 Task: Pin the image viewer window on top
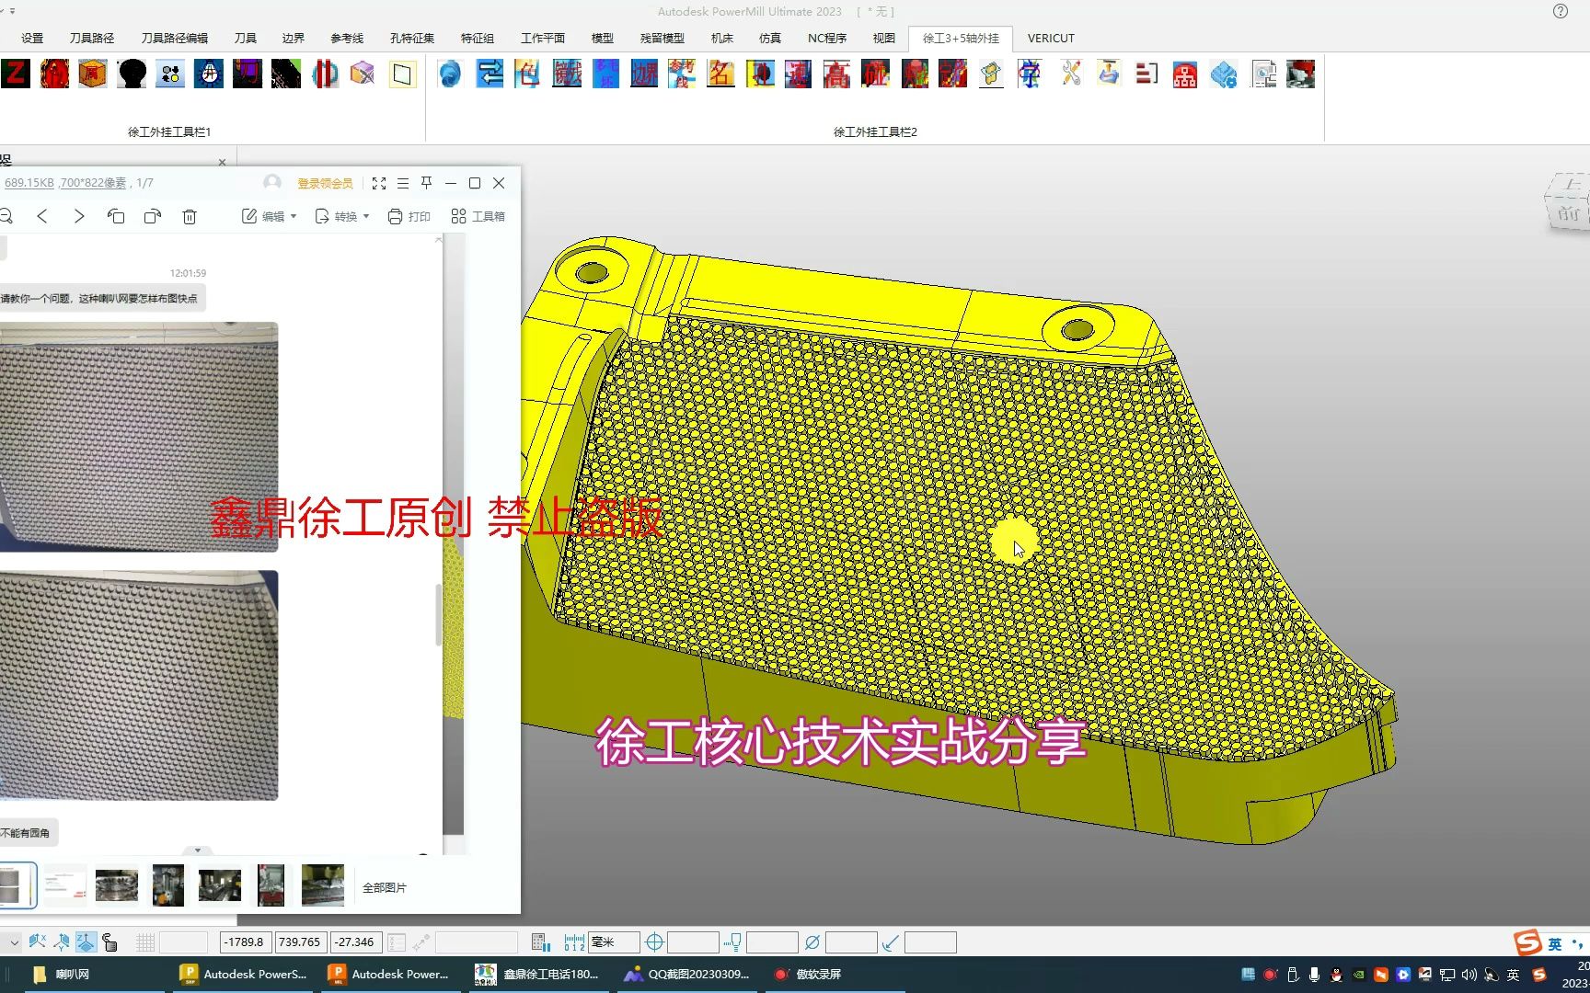427,183
